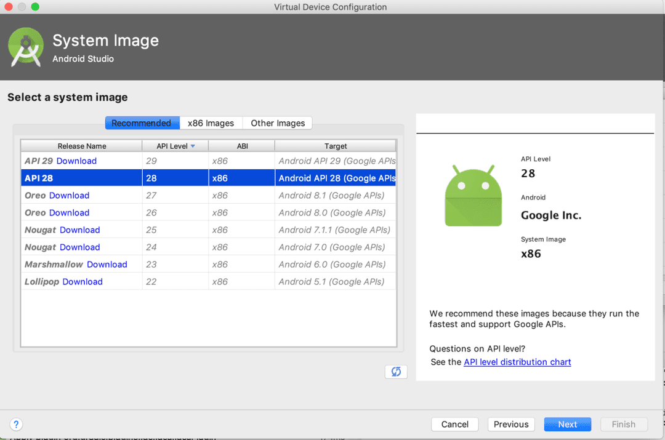Select the Android 5.1 (Google APIs) target cell
Image resolution: width=665 pixels, height=440 pixels.
pos(335,282)
